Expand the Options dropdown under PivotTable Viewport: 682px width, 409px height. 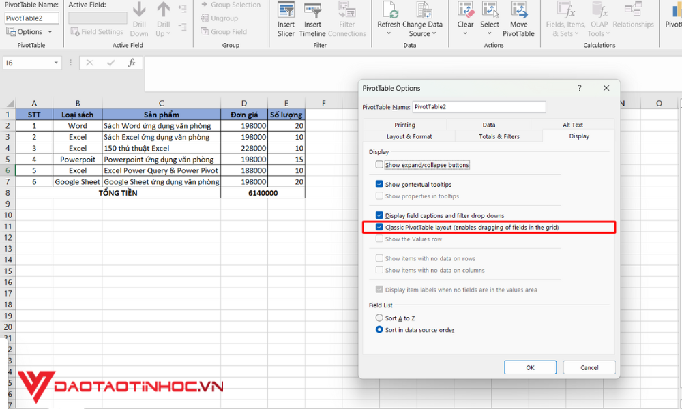(x=49, y=31)
